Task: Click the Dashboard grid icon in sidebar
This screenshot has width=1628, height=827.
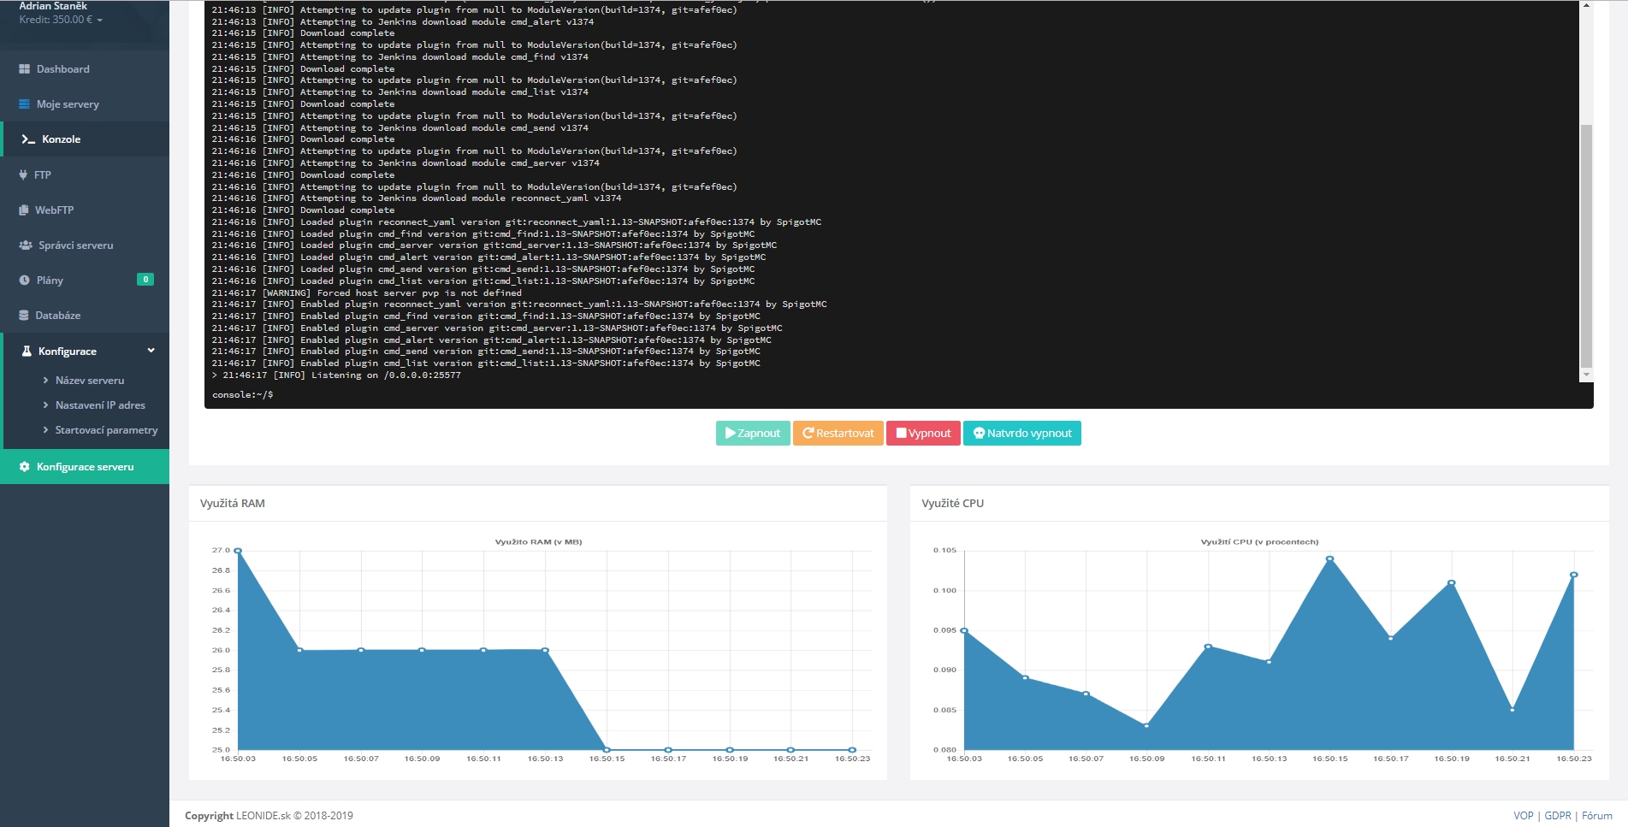Action: coord(24,69)
